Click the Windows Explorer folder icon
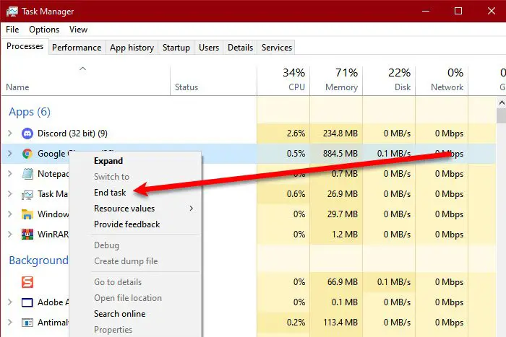The width and height of the screenshot is (506, 337). click(27, 214)
